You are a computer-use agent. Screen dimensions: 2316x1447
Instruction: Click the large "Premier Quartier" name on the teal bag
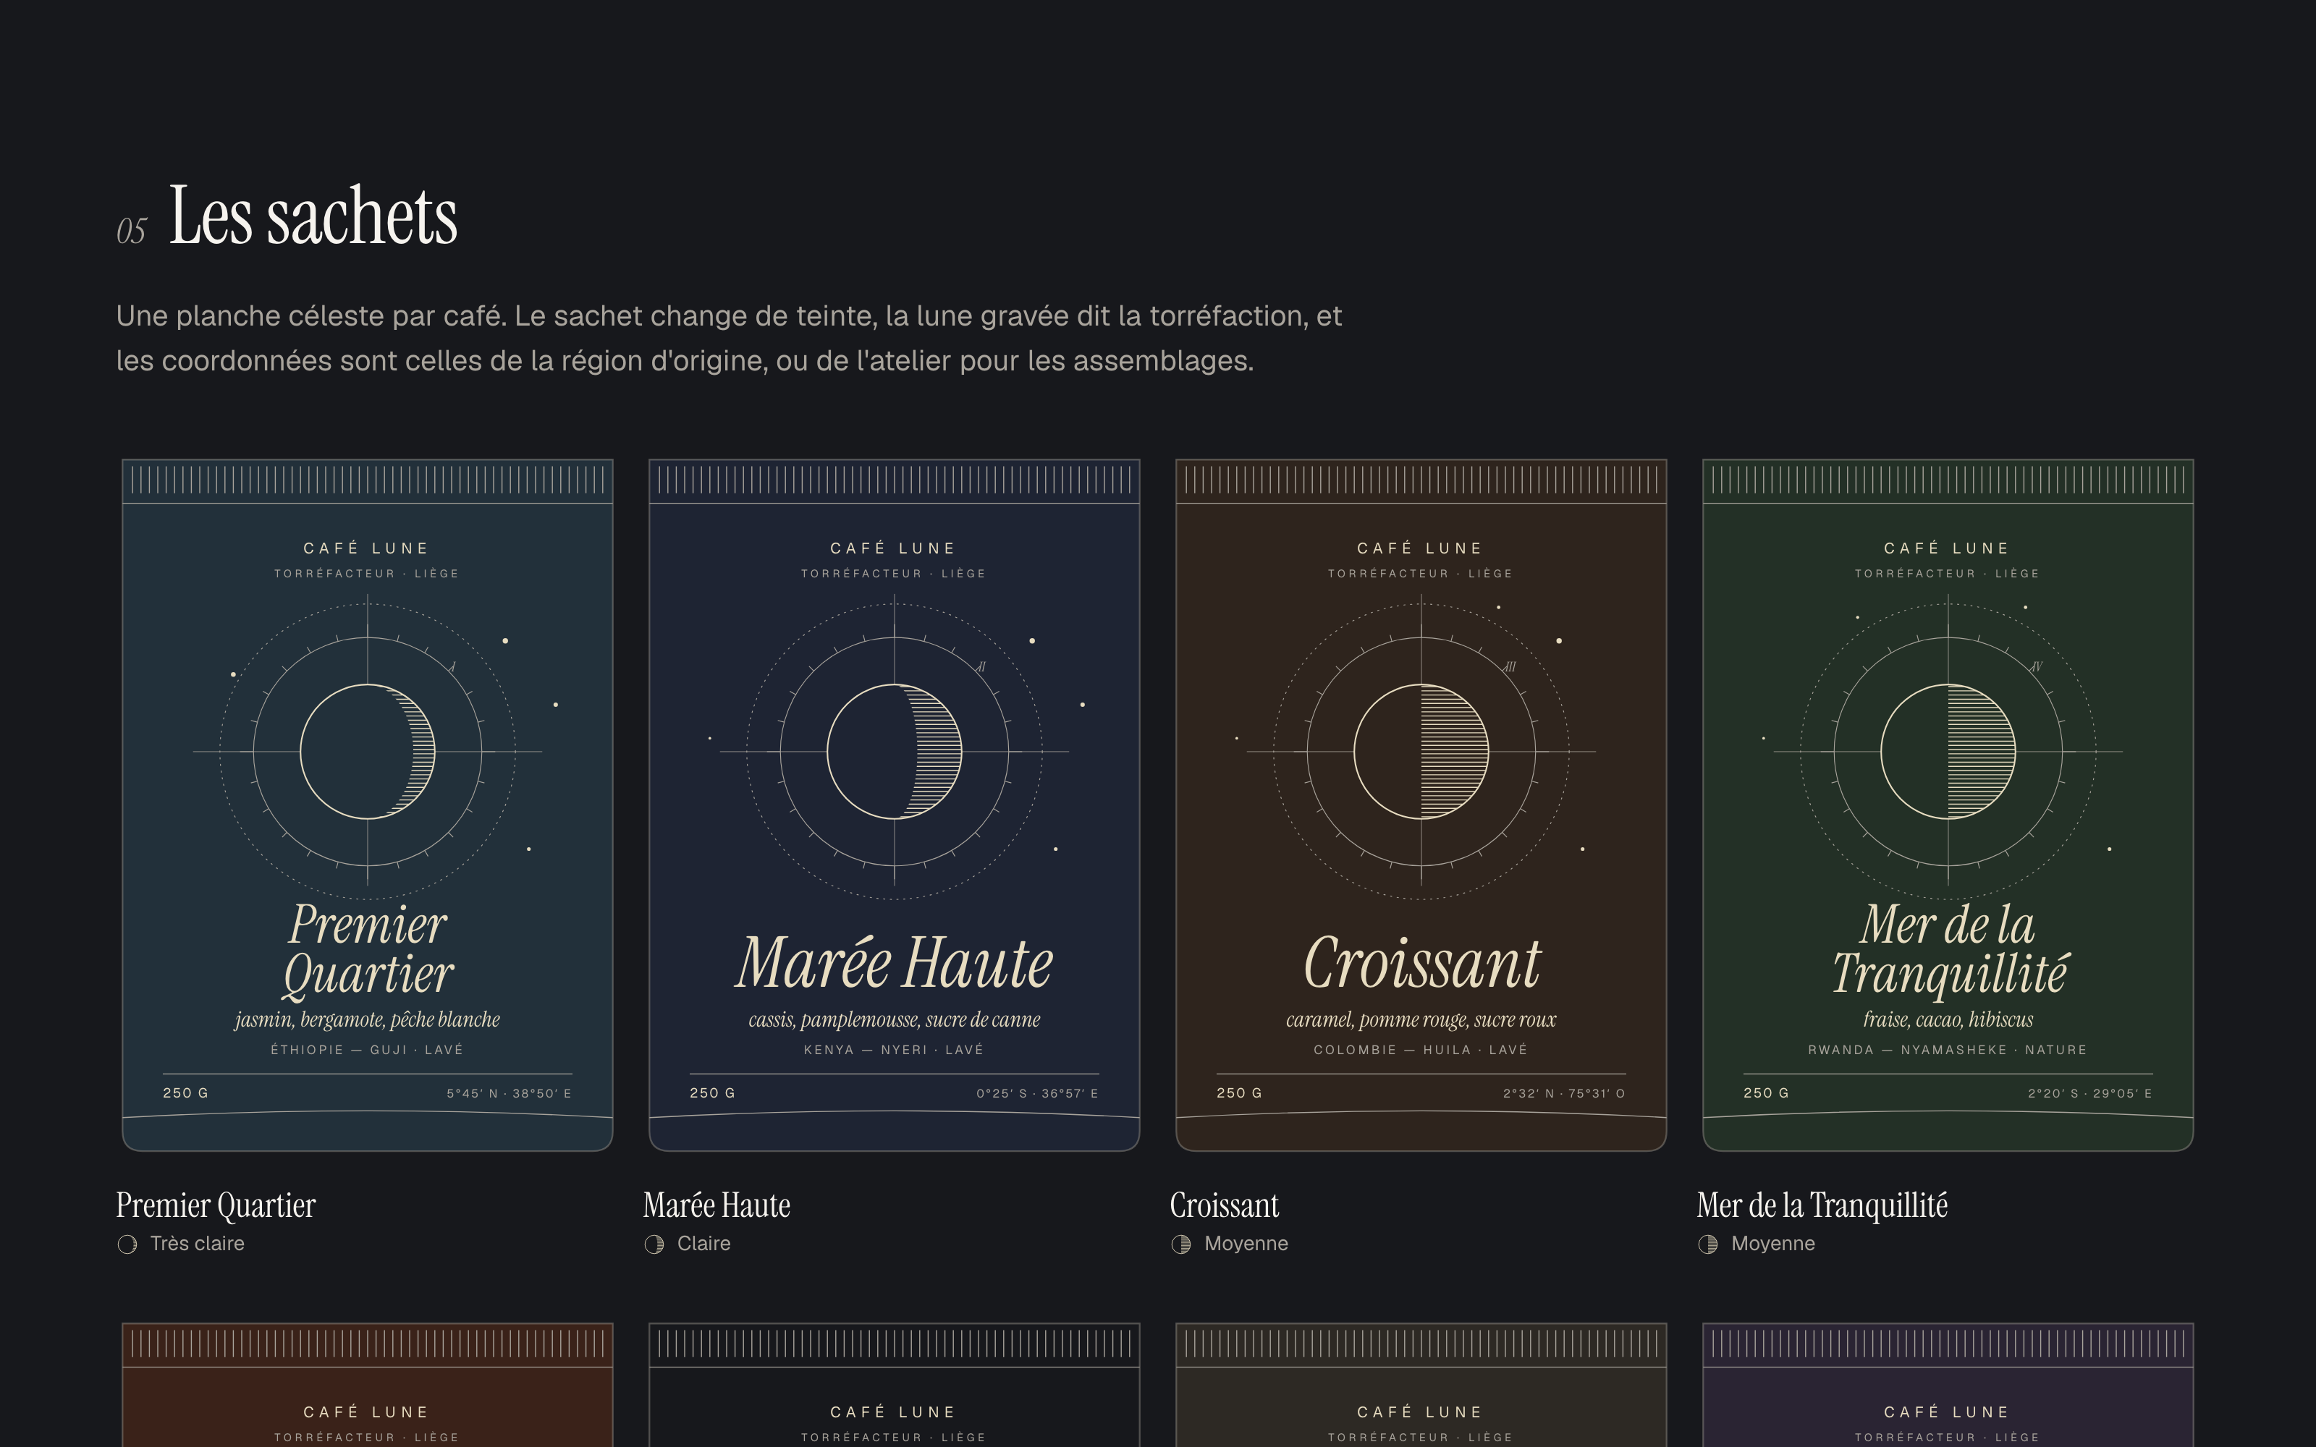pyautogui.click(x=368, y=949)
